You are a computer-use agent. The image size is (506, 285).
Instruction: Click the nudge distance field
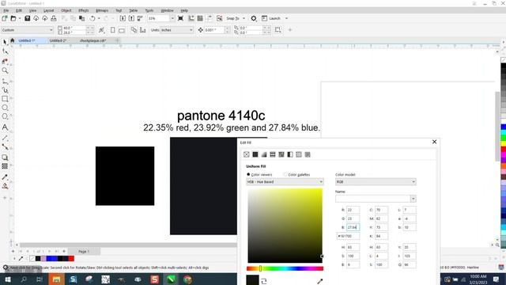(214, 30)
